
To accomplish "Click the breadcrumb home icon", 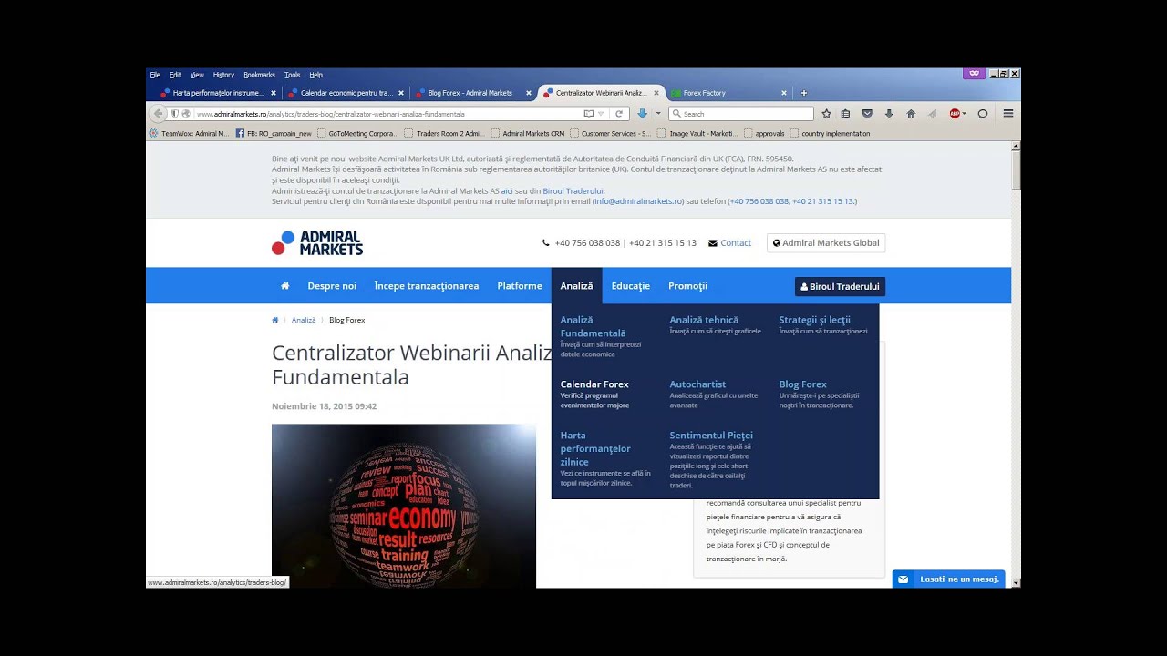I will (x=275, y=320).
